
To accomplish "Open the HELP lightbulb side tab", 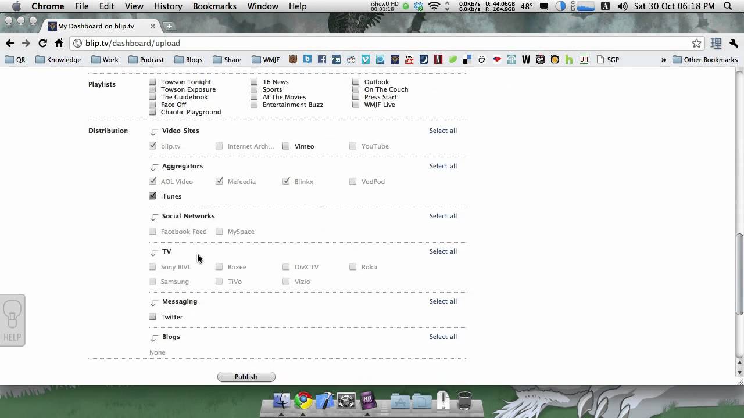I will 12,320.
